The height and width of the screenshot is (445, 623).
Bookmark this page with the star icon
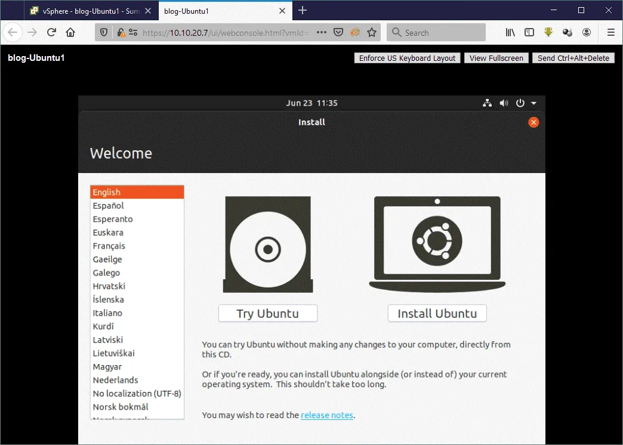point(372,33)
